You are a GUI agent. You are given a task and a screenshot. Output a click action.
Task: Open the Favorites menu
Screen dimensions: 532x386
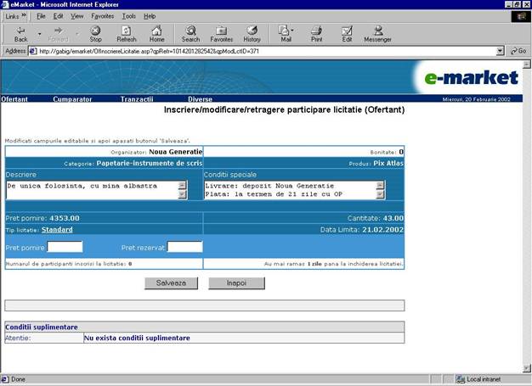103,16
